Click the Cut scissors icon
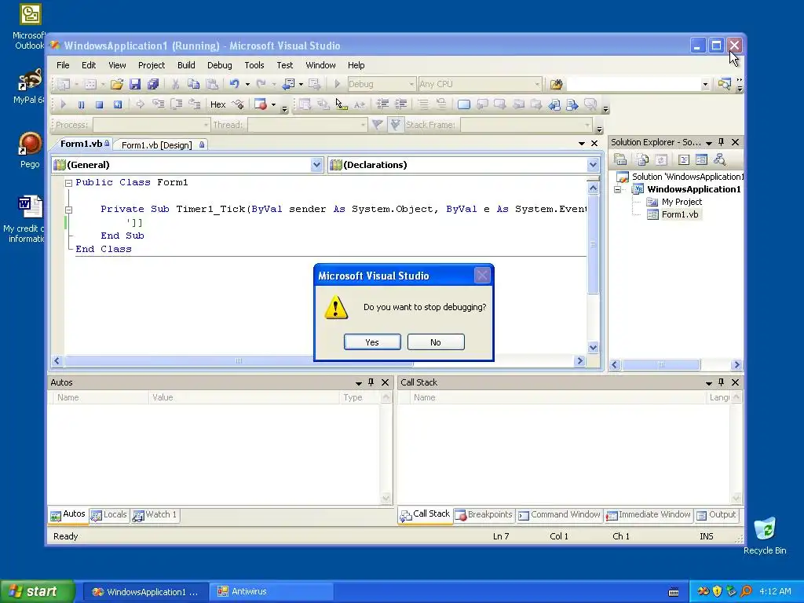 175,84
